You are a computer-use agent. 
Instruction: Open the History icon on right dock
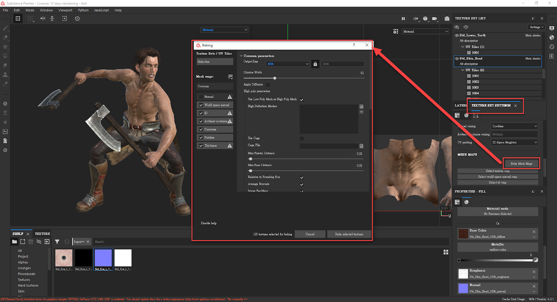pyautogui.click(x=552, y=47)
